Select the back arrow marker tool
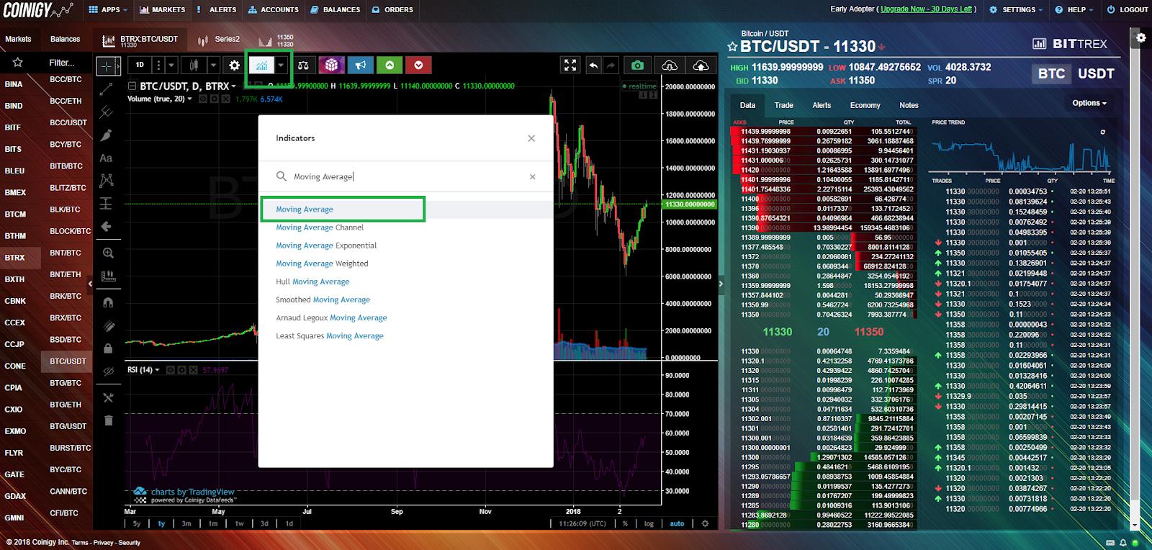This screenshot has height=550, width=1152. pyautogui.click(x=107, y=227)
